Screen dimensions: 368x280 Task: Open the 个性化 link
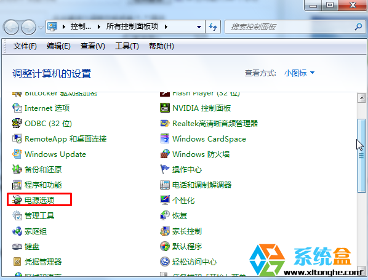pyautogui.click(x=183, y=200)
